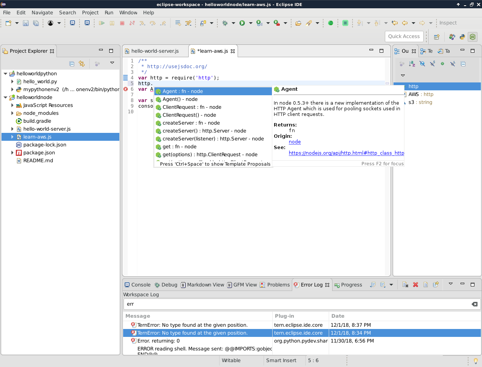Click the Debug bug icon in toolbar

pos(225,23)
